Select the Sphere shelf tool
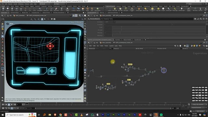Viewport: 208px width, 117px height. tap(8, 9)
